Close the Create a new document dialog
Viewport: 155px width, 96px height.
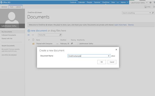coord(116,50)
